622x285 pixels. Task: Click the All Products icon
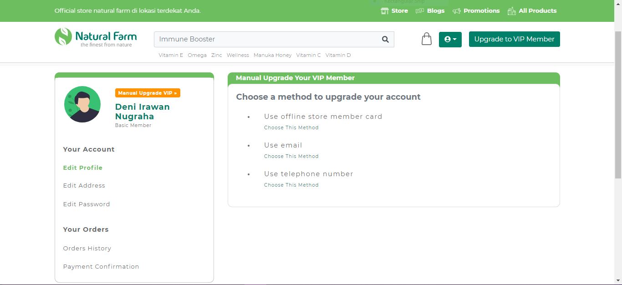pos(512,11)
